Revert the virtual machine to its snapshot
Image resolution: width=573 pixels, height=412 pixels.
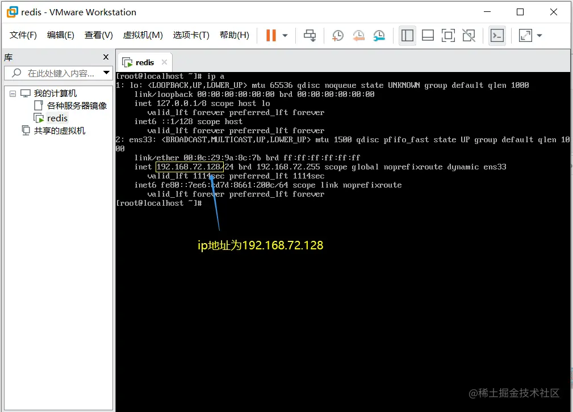point(358,35)
